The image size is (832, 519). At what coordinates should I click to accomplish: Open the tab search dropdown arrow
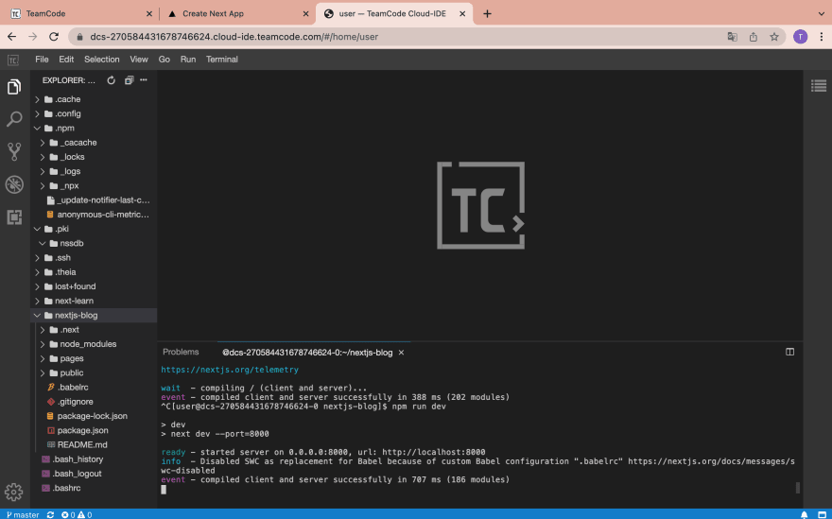(x=822, y=14)
